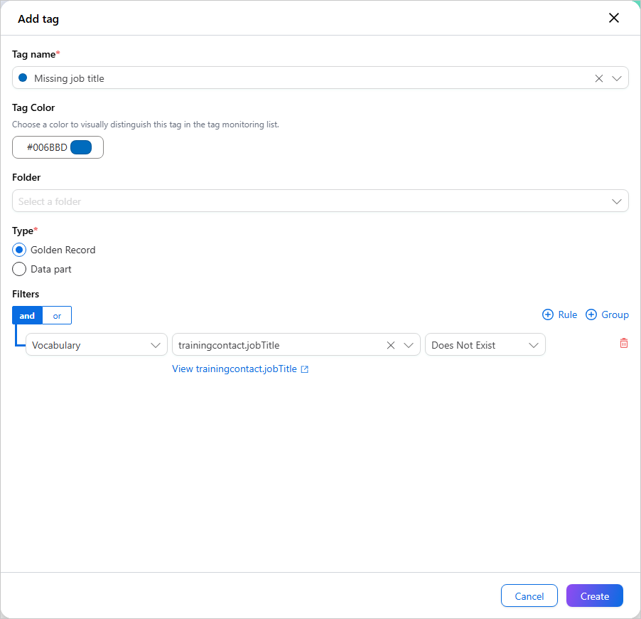Select the Golden Record radio button
The width and height of the screenshot is (641, 619).
tap(19, 250)
